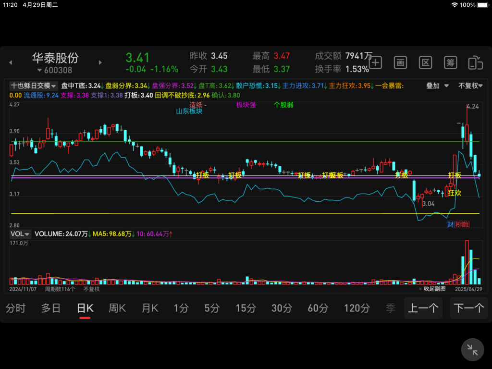
Task: Select the 日K tab
Action: tap(85, 308)
